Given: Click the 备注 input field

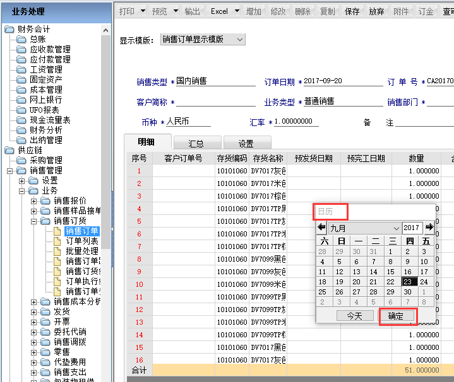Looking at the screenshot, I should click(x=424, y=122).
